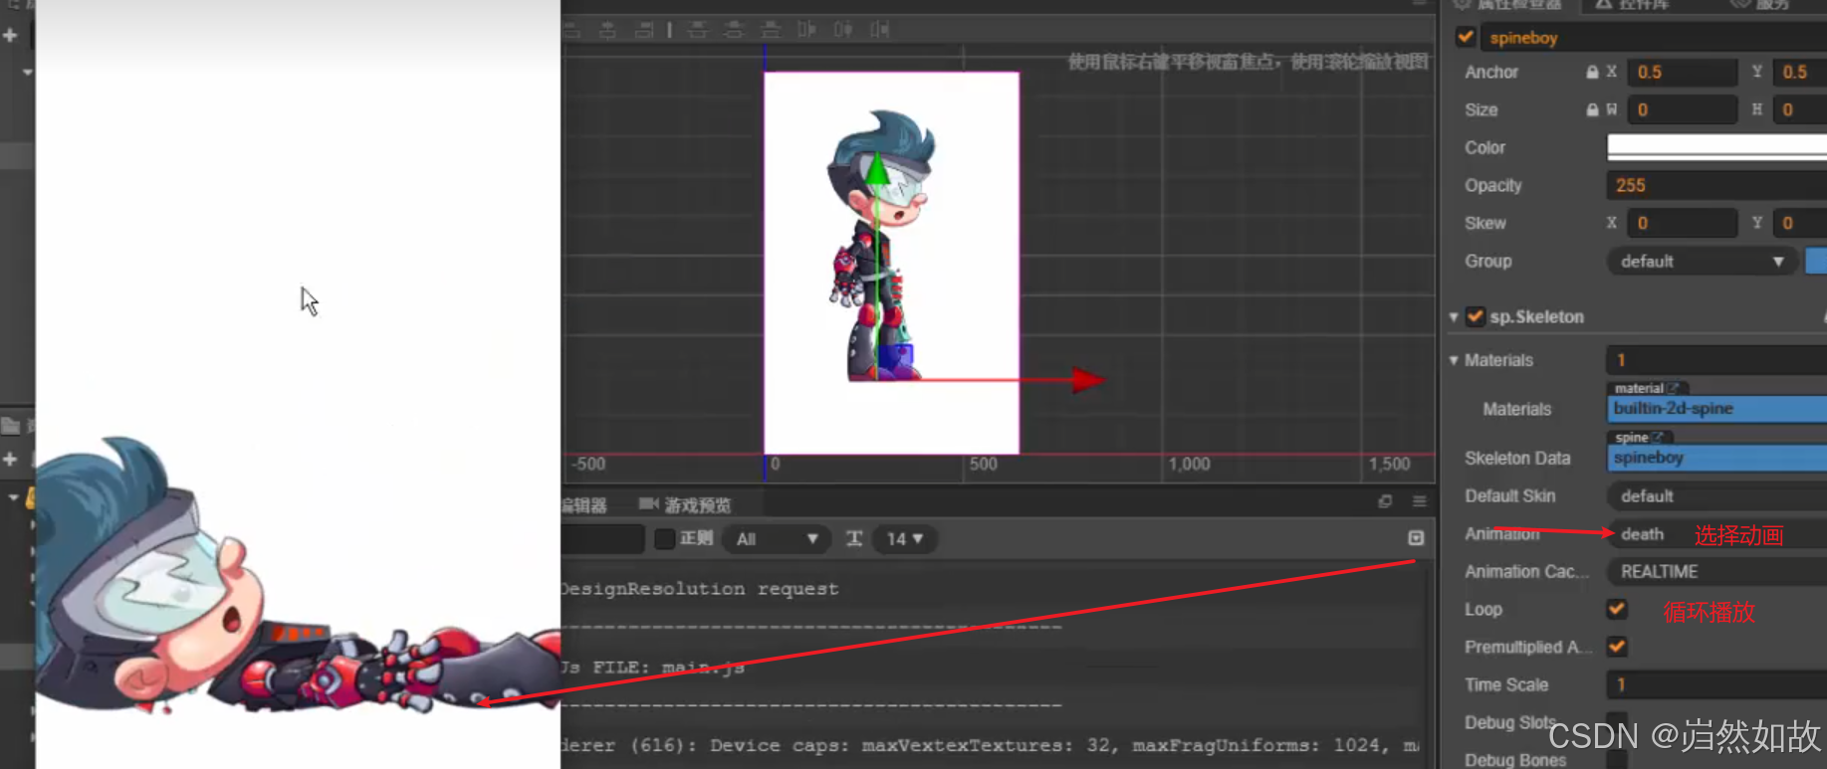The height and width of the screenshot is (769, 1827).
Task: Click the Opacity 255 input field
Action: [x=1716, y=185]
